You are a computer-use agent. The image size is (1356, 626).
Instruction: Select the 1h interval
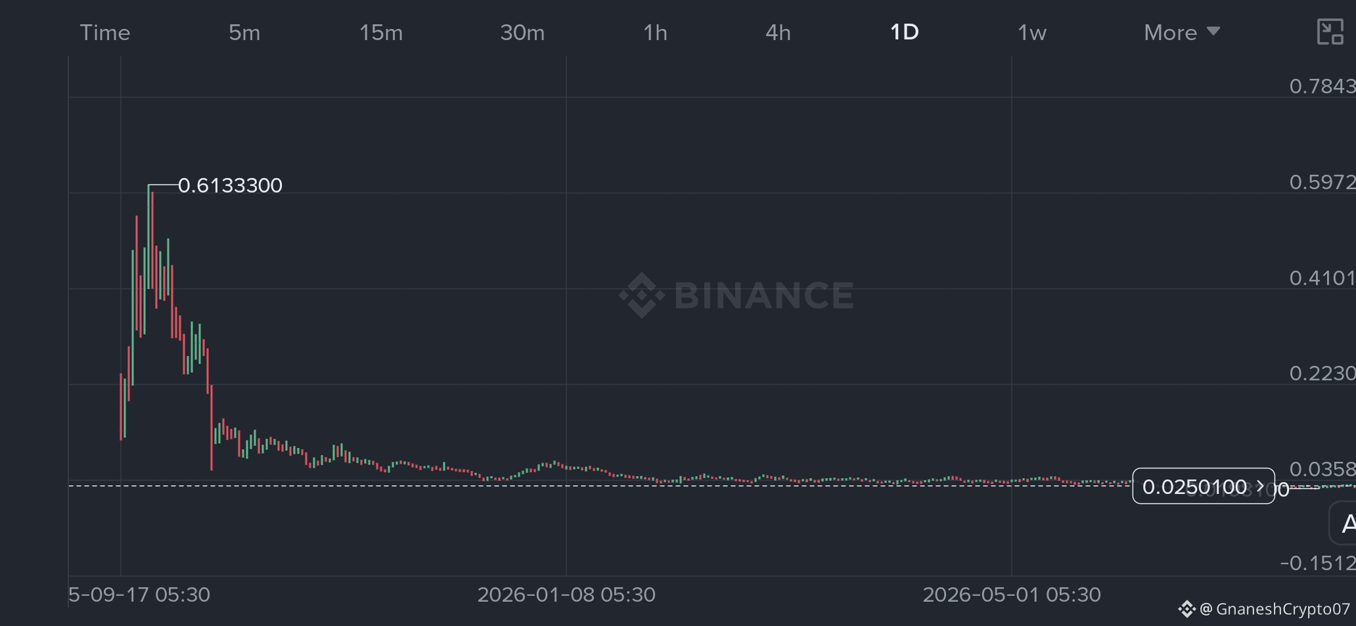tap(655, 32)
